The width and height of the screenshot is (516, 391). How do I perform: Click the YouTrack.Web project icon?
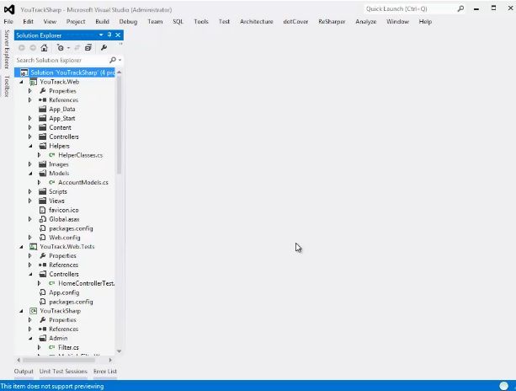(x=33, y=82)
